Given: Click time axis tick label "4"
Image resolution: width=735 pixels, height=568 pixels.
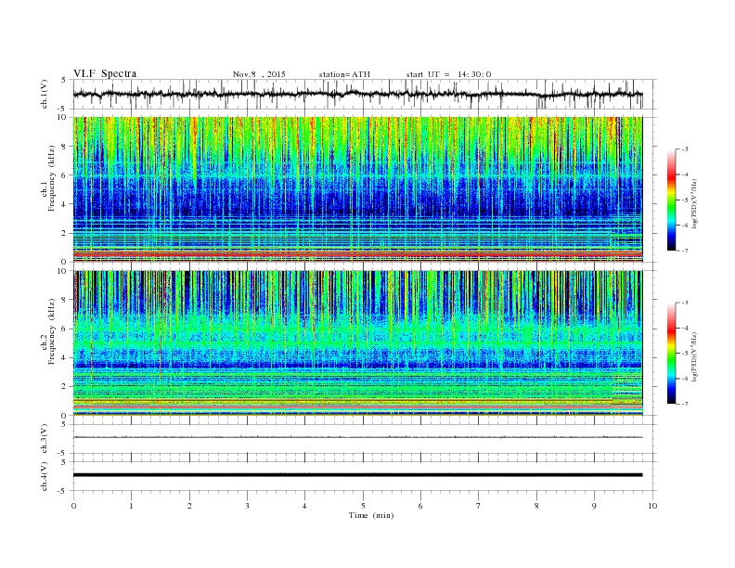Looking at the screenshot, I should pos(304,506).
